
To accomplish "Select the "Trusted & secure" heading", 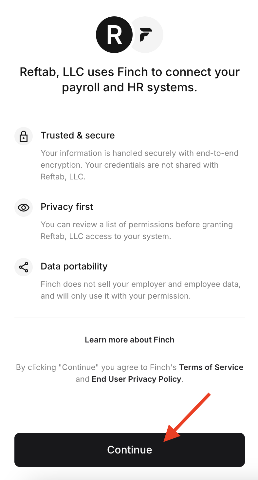I will (x=78, y=135).
